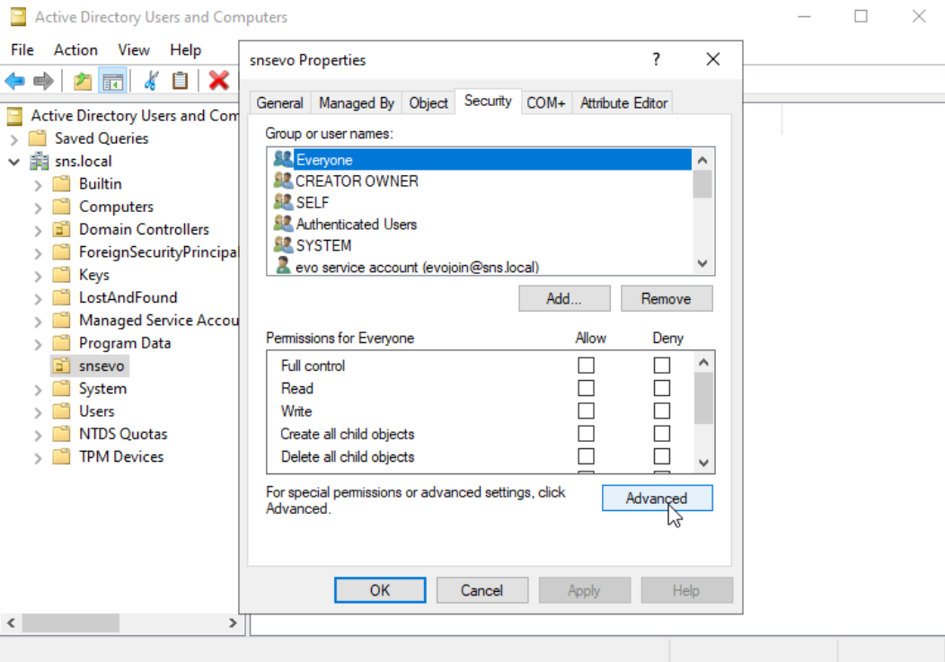Click the Cut scissors toolbar icon
The image size is (945, 662).
(x=151, y=80)
